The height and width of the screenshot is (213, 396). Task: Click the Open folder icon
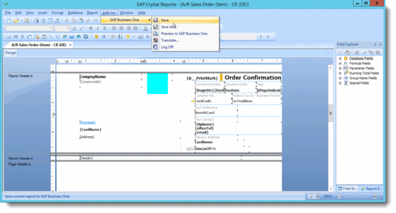(x=16, y=21)
